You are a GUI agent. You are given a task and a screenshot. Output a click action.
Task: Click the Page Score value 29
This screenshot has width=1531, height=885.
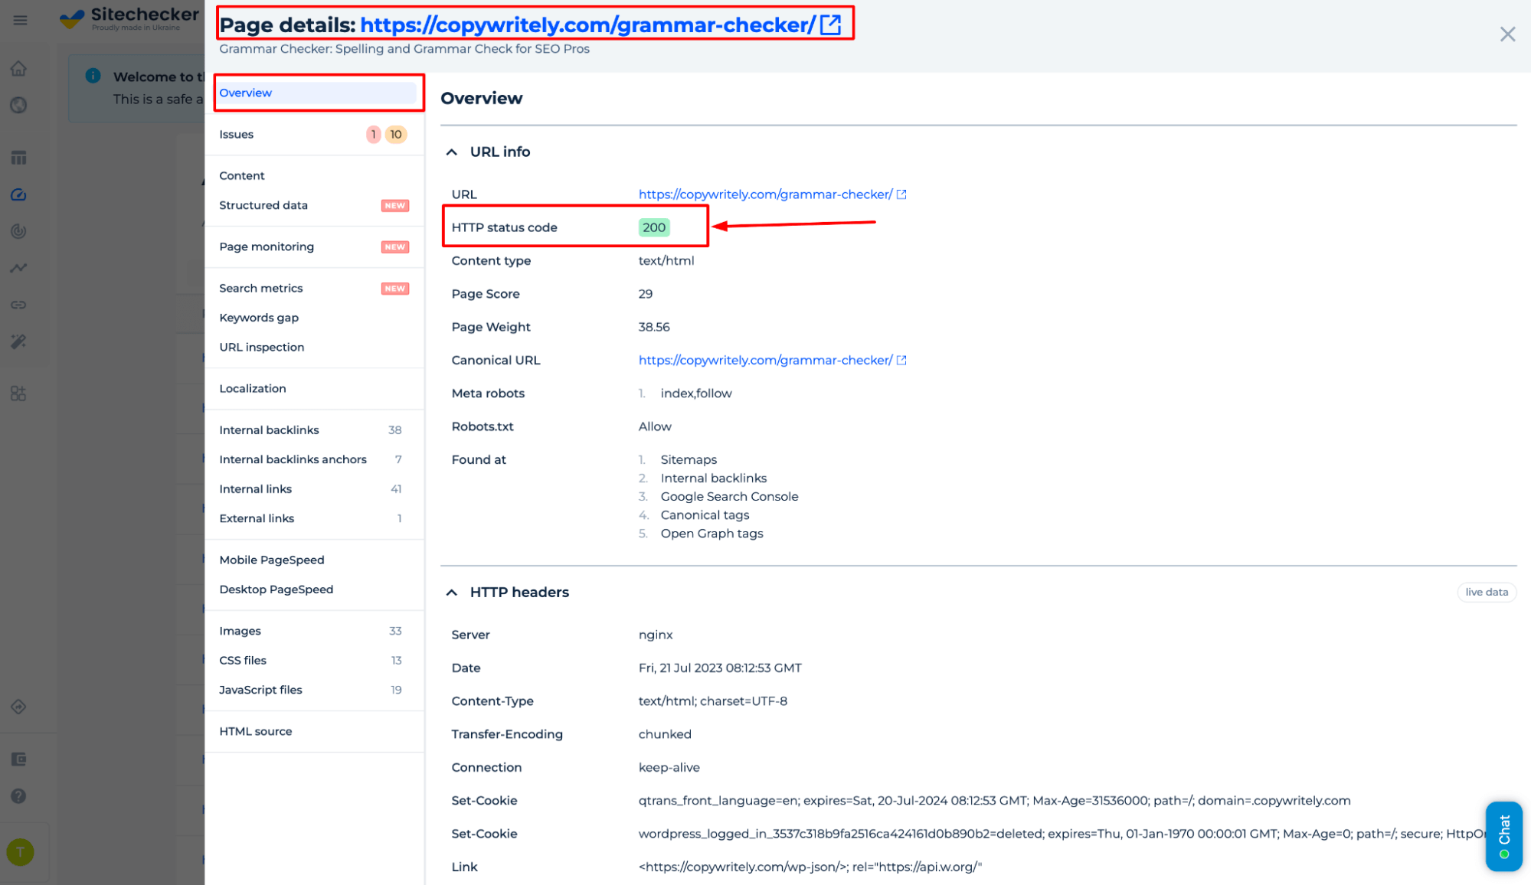click(x=646, y=293)
